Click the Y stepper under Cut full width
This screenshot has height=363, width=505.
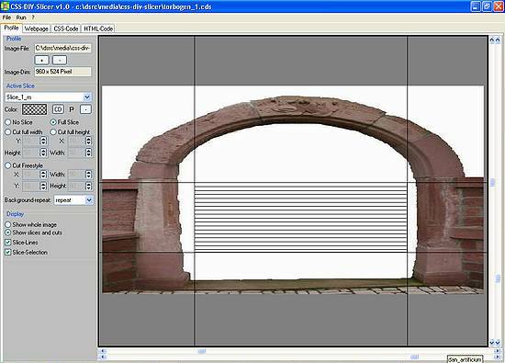(43, 141)
